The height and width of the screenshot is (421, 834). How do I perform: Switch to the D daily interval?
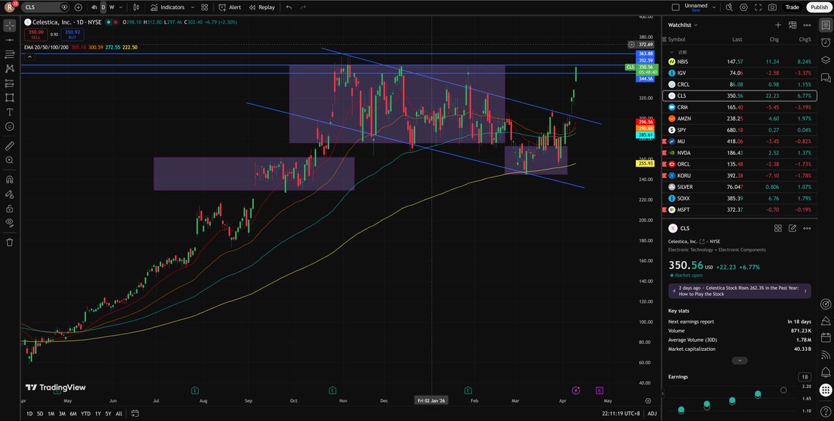pyautogui.click(x=103, y=8)
